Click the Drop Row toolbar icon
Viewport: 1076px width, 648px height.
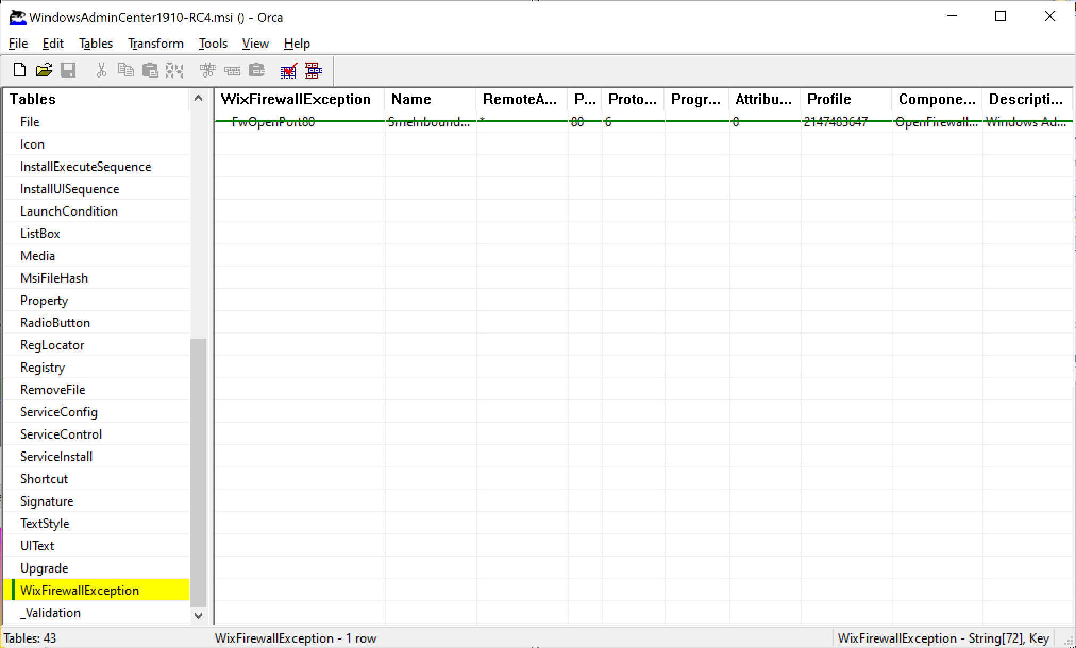tap(257, 70)
